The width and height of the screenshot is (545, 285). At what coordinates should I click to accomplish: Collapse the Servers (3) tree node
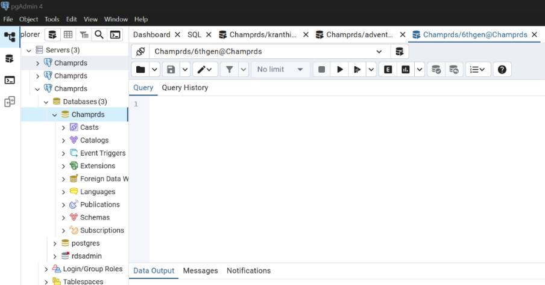click(x=29, y=51)
